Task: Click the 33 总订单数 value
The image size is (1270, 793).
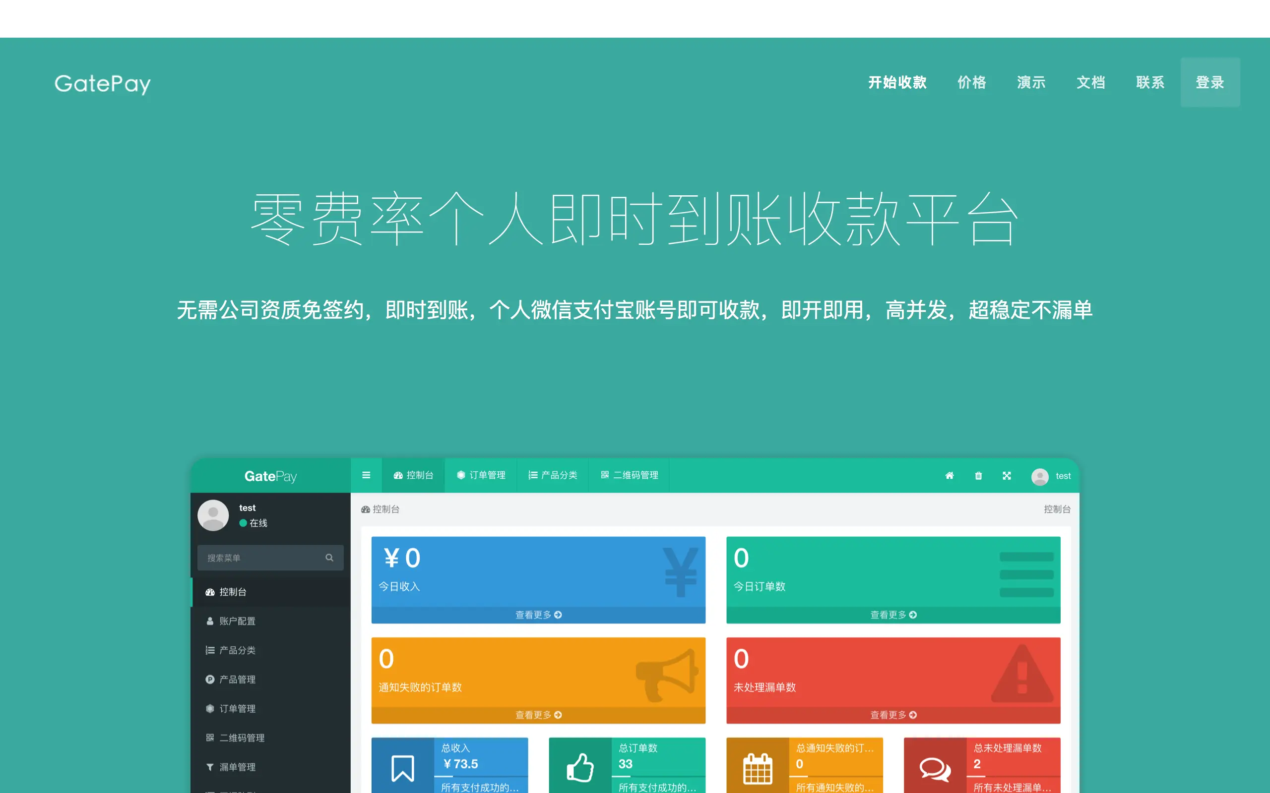Action: [625, 764]
